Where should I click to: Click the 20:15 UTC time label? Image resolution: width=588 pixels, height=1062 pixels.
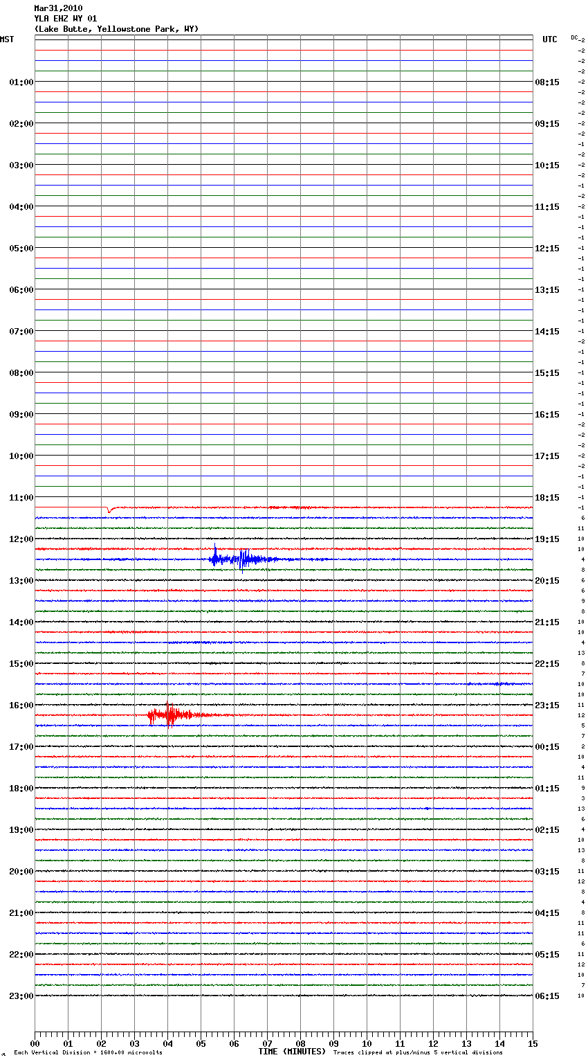tap(547, 580)
